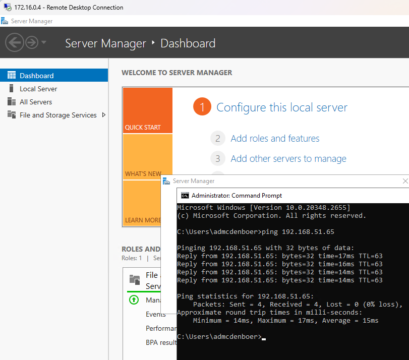
Task: Select the WHAT'S NEW tile
Action: click(148, 156)
